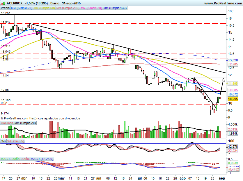This screenshot has height=181, width=243.
Task: Click the ProRealTime.com históricos ajustados copyright text
Action: point(40,118)
